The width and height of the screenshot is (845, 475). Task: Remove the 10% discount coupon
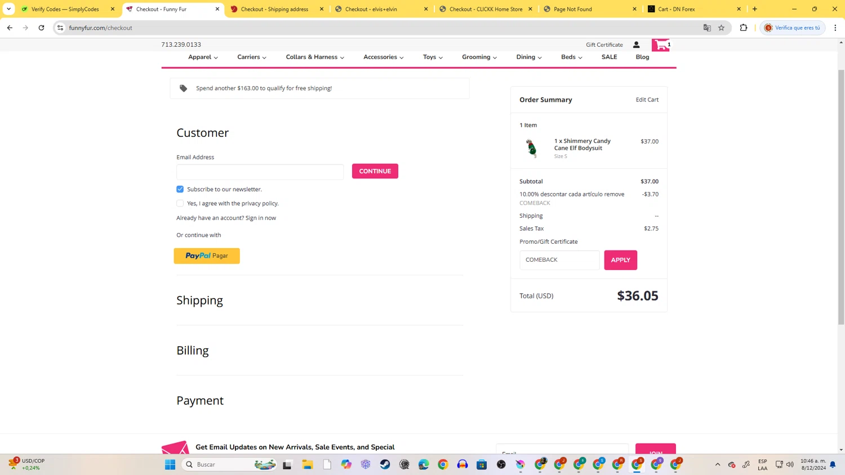coord(614,194)
